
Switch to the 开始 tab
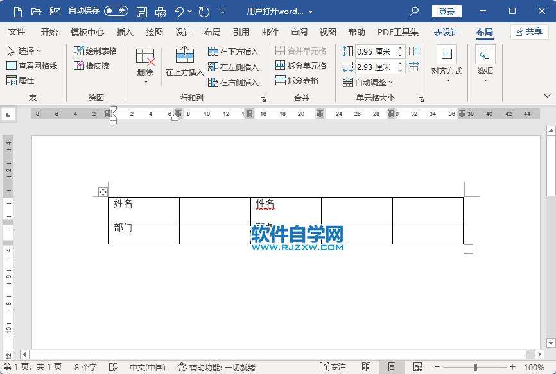tap(49, 32)
